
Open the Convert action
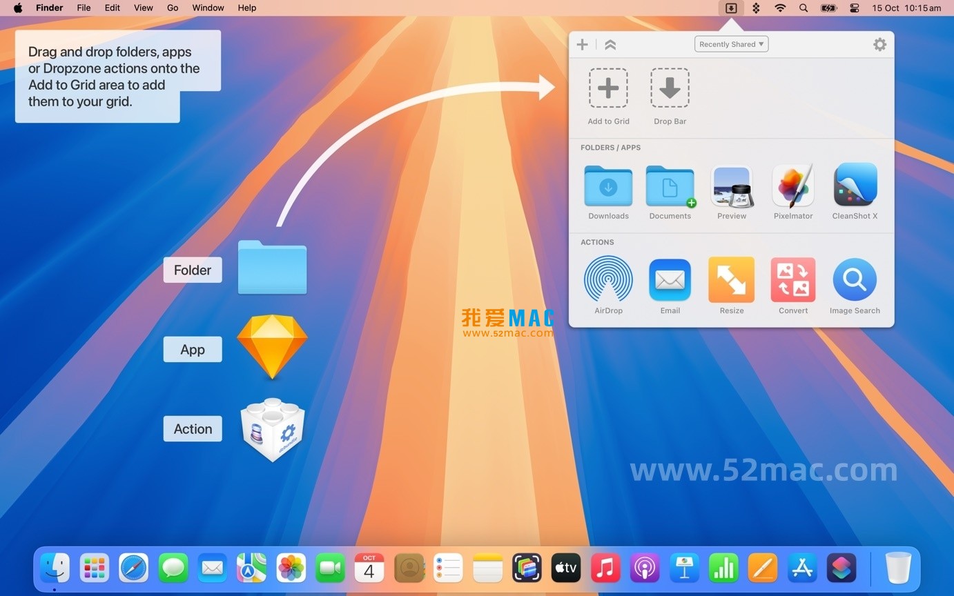coord(792,280)
